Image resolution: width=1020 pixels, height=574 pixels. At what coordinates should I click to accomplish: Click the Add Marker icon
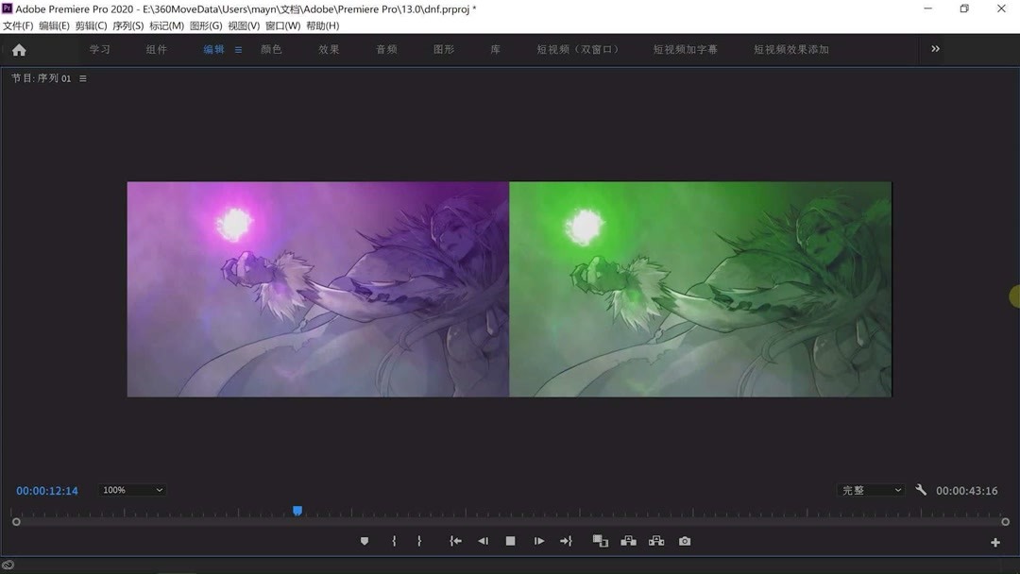(x=365, y=541)
